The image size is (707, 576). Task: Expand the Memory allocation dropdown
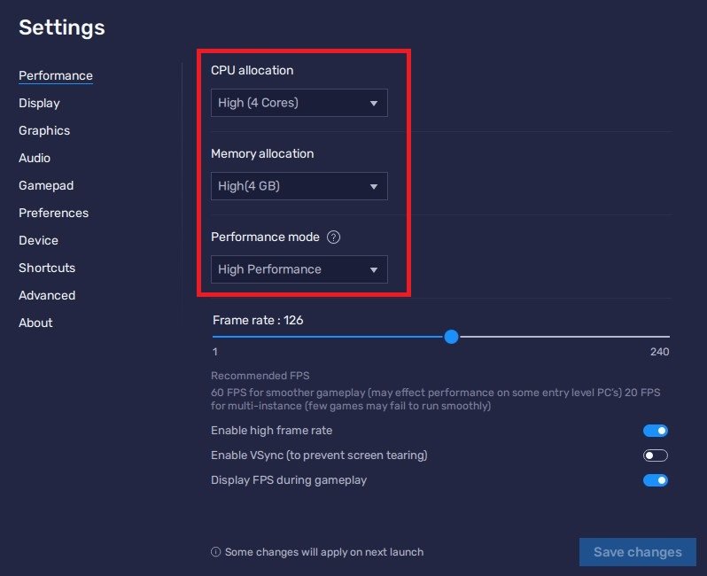tap(299, 186)
